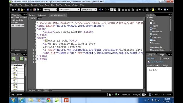Open the Undo history dropdown arrow
This screenshot has height=103, width=183.
pos(103,9)
